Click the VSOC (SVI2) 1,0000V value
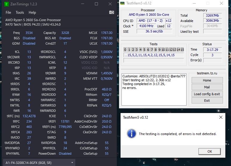This screenshot has height=166, width=231. click(x=107, y=52)
